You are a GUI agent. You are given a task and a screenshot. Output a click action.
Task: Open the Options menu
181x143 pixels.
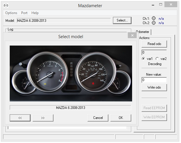click(11, 13)
